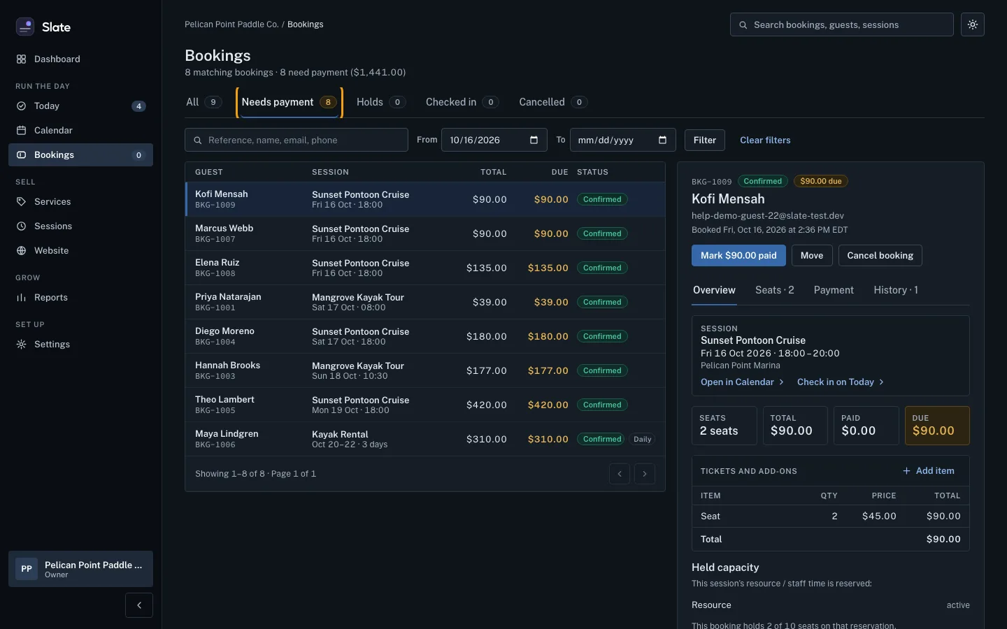
Task: Open the Checked in tab
Action: pos(462,102)
